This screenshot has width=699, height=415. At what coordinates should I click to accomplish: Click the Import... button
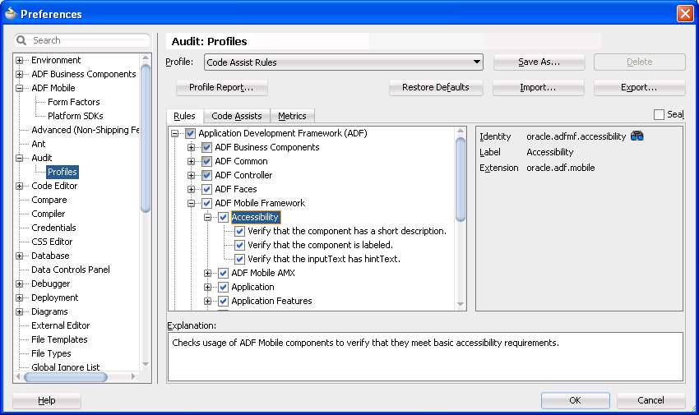pos(538,87)
